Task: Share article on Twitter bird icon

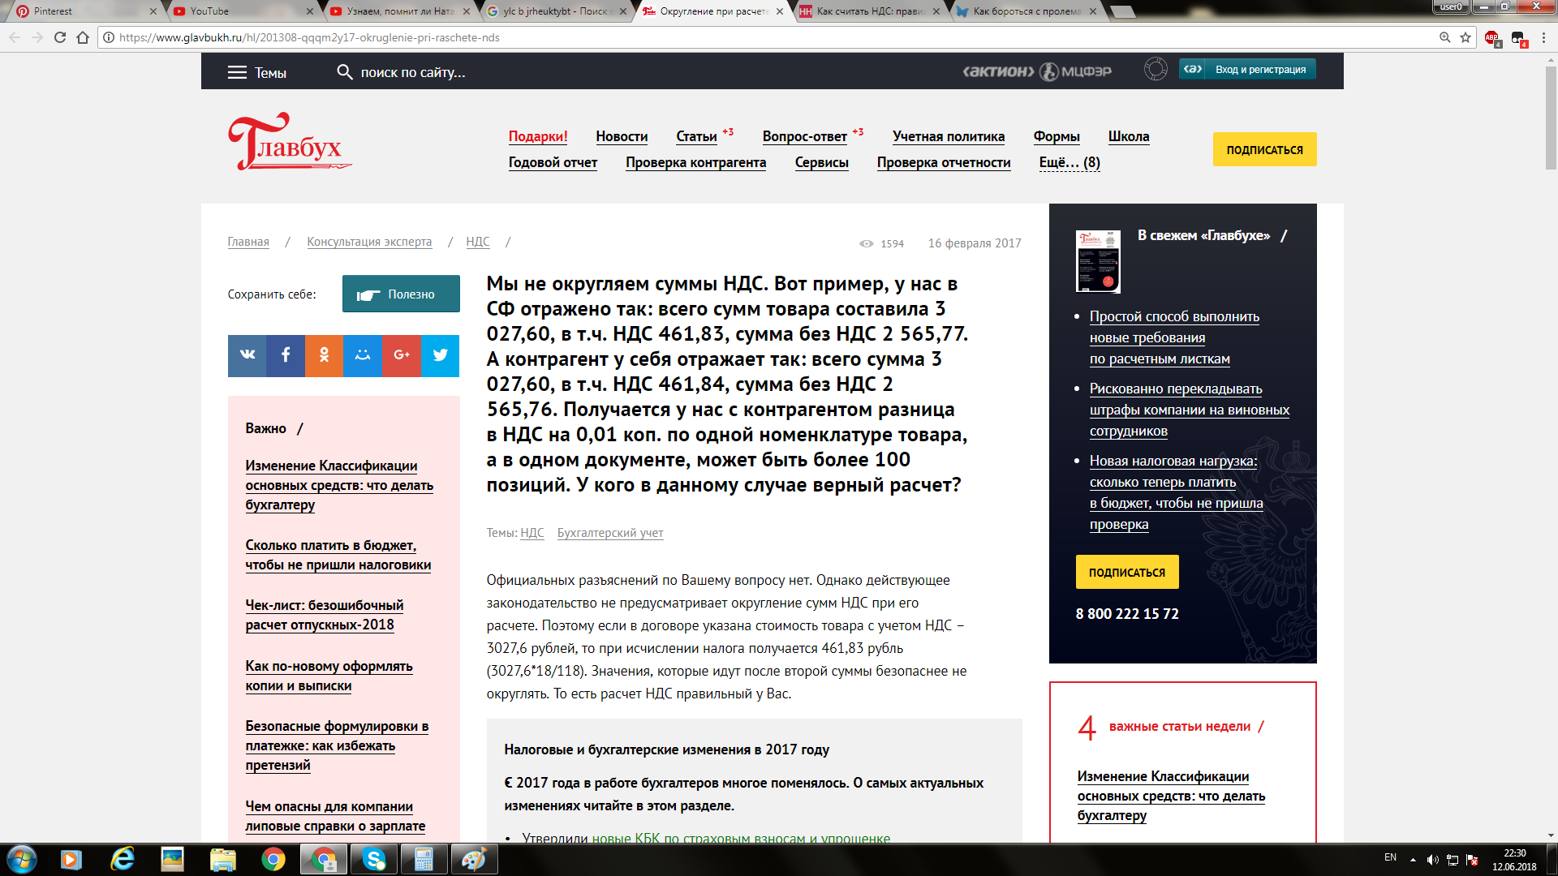Action: pyautogui.click(x=440, y=355)
